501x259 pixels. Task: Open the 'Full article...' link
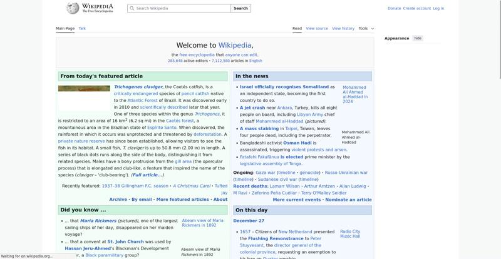point(147,175)
